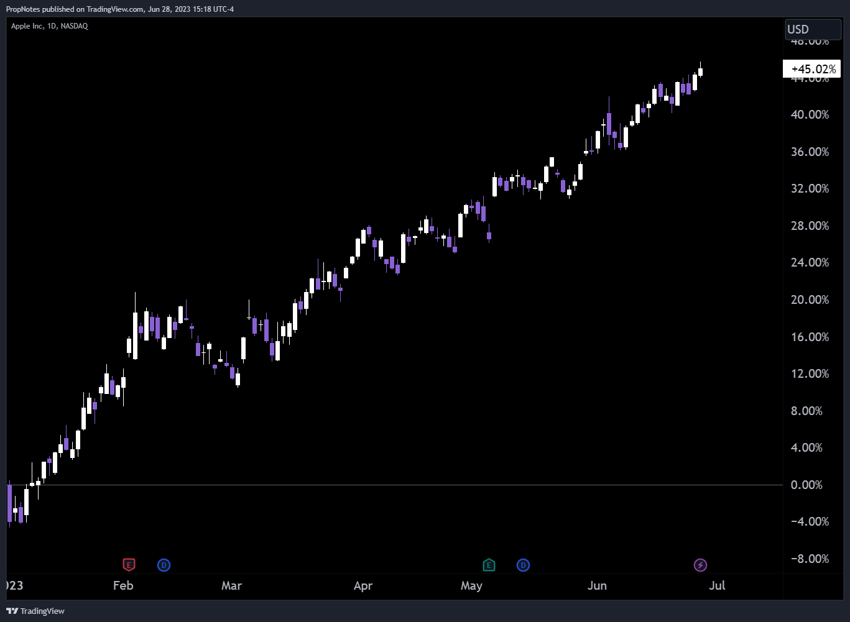Click the blue dividend D marker near Feb

click(x=164, y=565)
